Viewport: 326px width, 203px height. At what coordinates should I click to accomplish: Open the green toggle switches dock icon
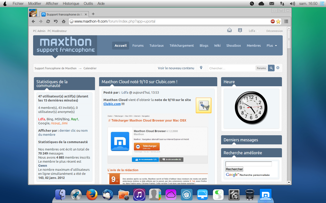tap(218, 195)
